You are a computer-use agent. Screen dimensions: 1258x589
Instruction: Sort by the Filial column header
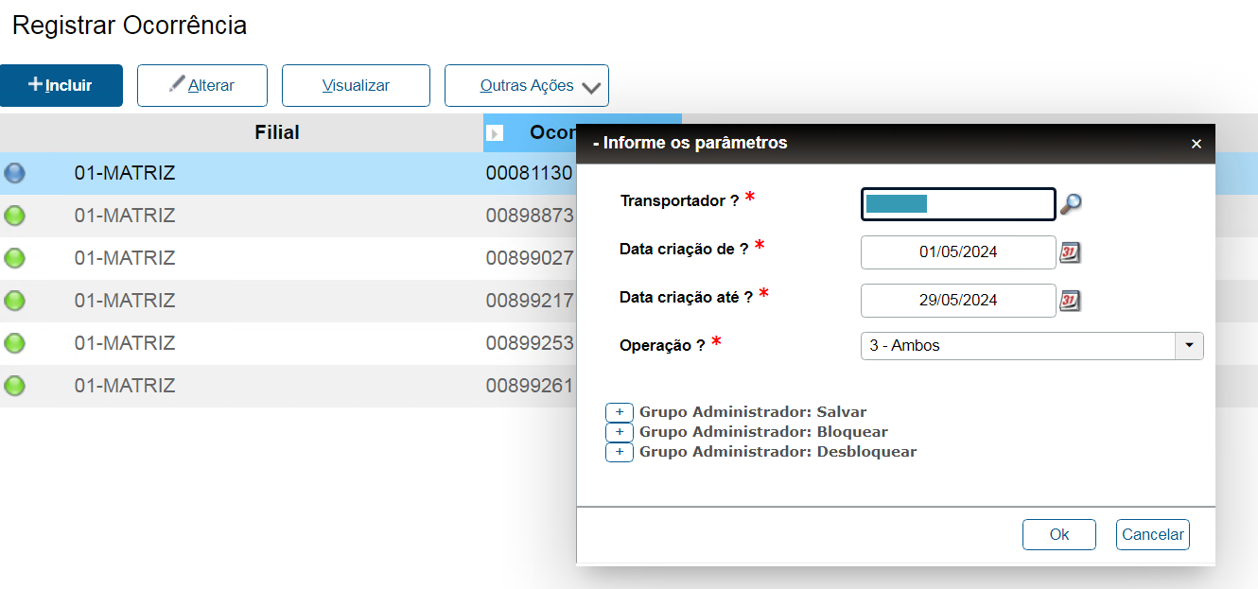[x=277, y=132]
